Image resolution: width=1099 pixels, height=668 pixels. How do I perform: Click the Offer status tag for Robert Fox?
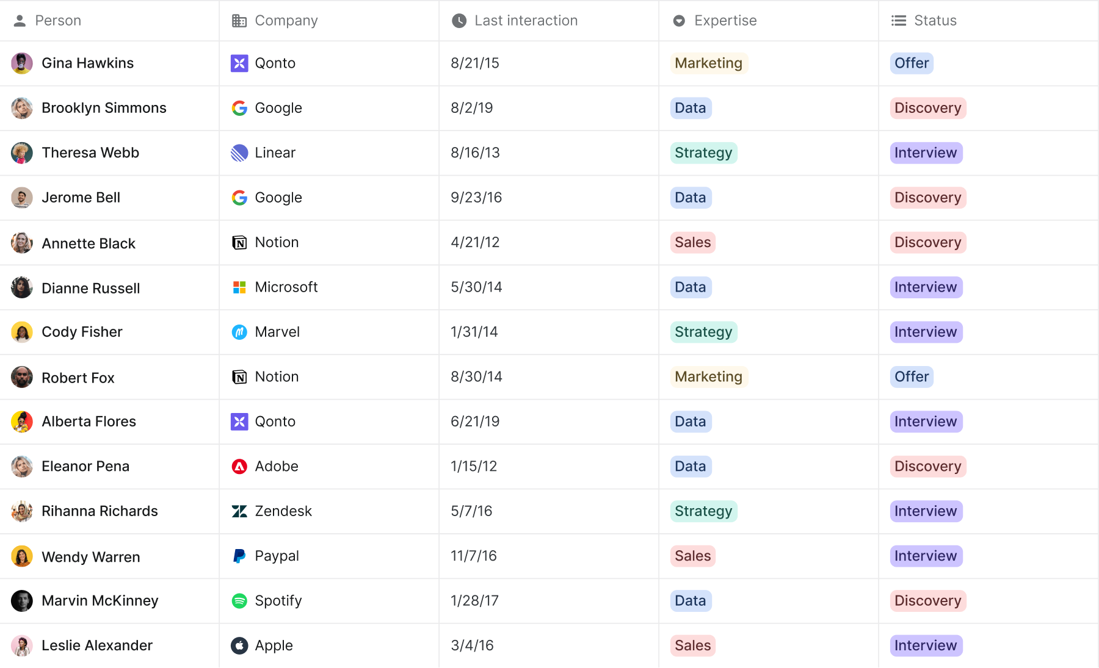point(912,377)
